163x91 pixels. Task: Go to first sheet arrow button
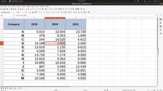[2, 88]
